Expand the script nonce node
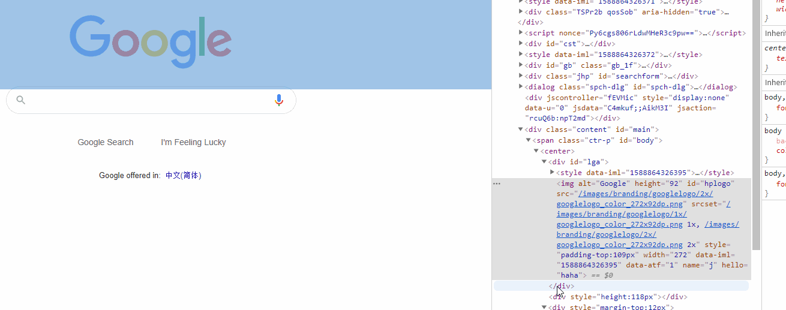This screenshot has height=310, width=786. click(521, 33)
